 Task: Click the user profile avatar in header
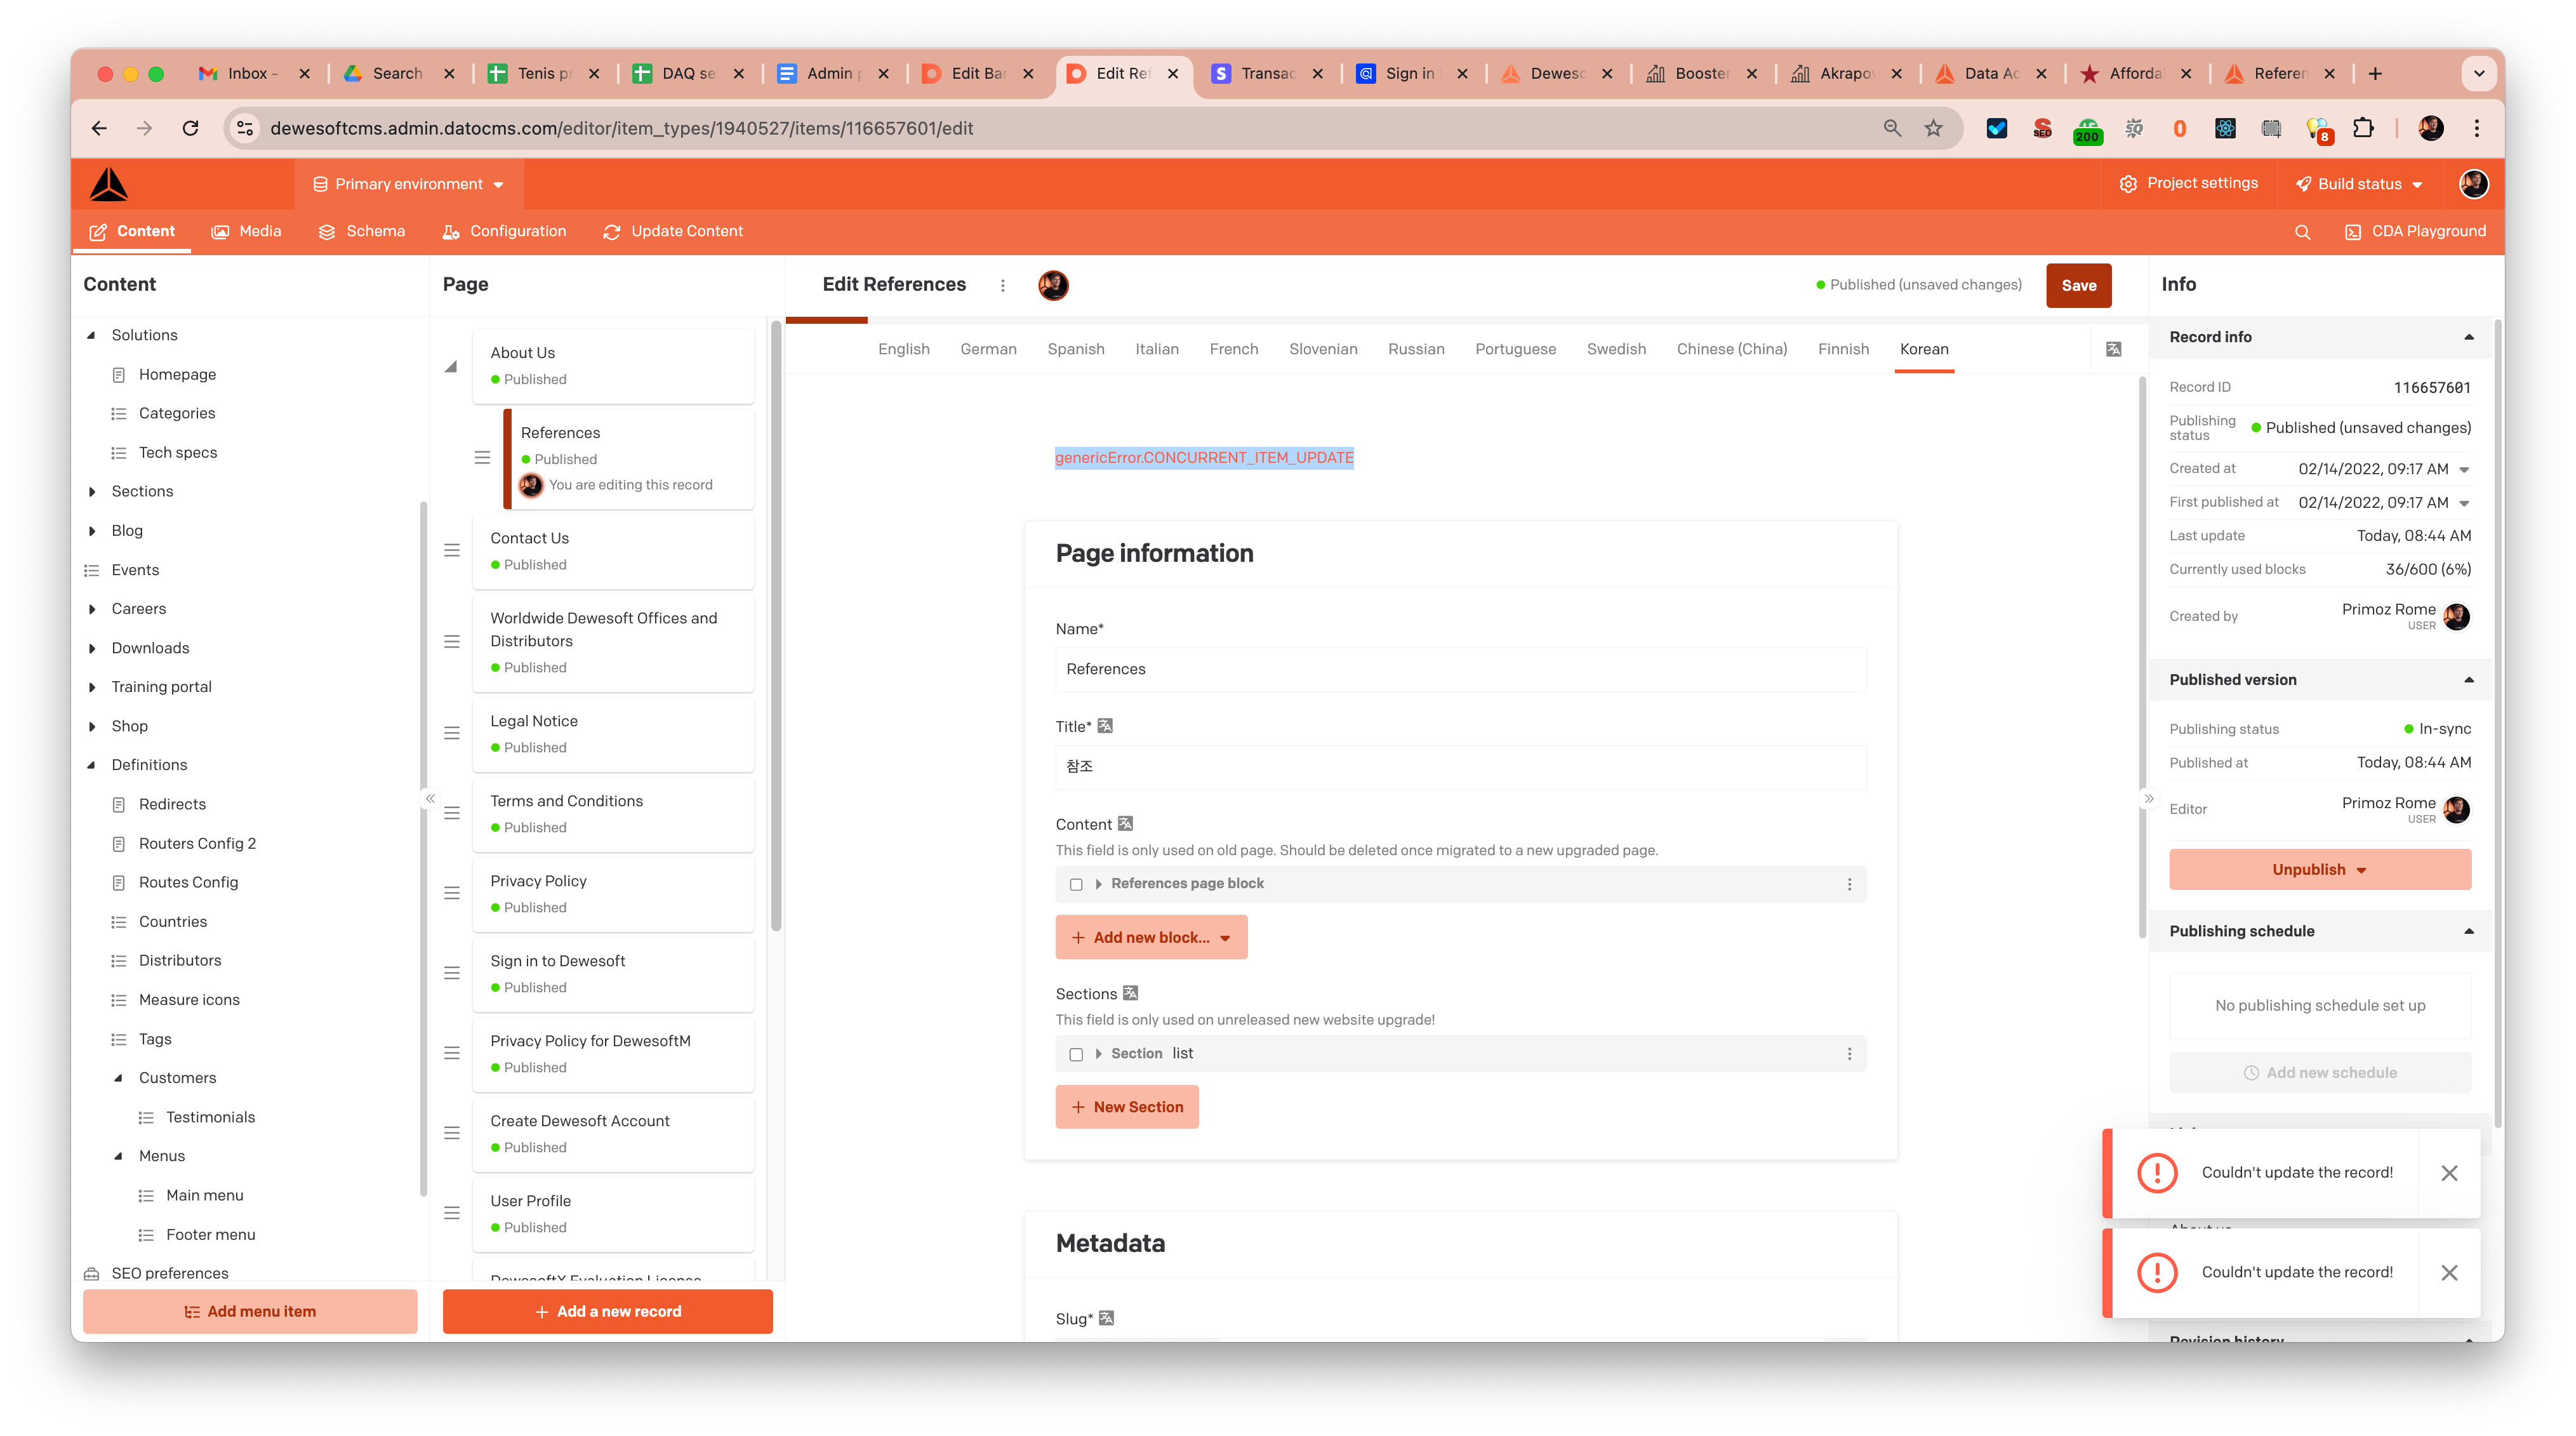coord(2473,184)
